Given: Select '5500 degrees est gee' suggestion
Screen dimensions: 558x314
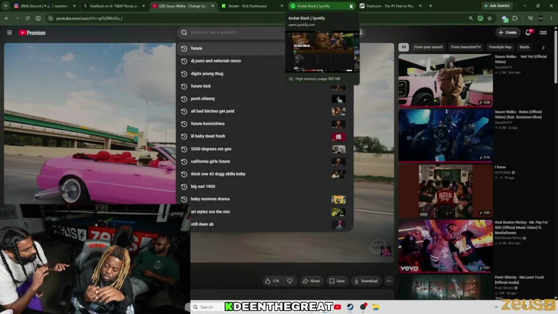Looking at the screenshot, I should point(265,149).
